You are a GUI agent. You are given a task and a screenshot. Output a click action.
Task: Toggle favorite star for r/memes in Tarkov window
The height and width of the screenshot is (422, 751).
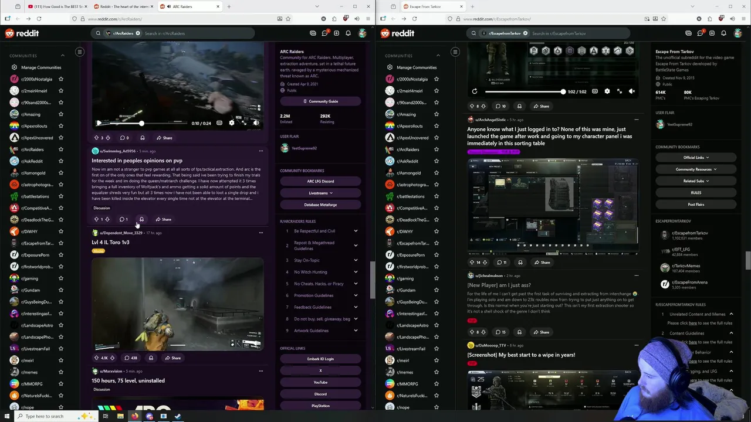click(x=437, y=372)
